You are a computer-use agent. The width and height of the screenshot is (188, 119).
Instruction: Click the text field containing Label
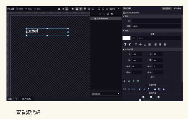coord(156,26)
